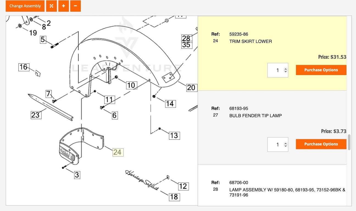Select part callout 10 nut label
356x211 pixels.
click(131, 85)
